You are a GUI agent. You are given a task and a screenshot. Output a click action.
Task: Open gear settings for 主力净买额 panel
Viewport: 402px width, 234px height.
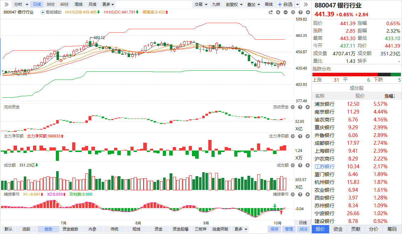(x=293, y=136)
